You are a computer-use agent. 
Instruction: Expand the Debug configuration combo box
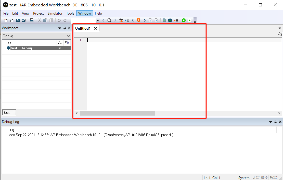[36, 36]
